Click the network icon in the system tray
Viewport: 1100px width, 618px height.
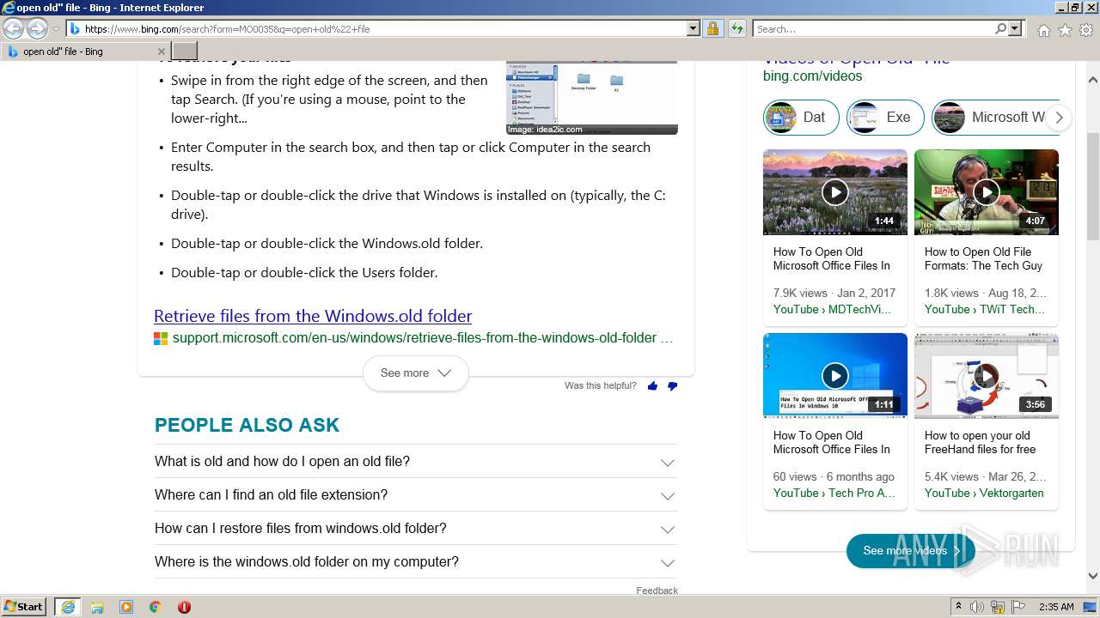[998, 607]
